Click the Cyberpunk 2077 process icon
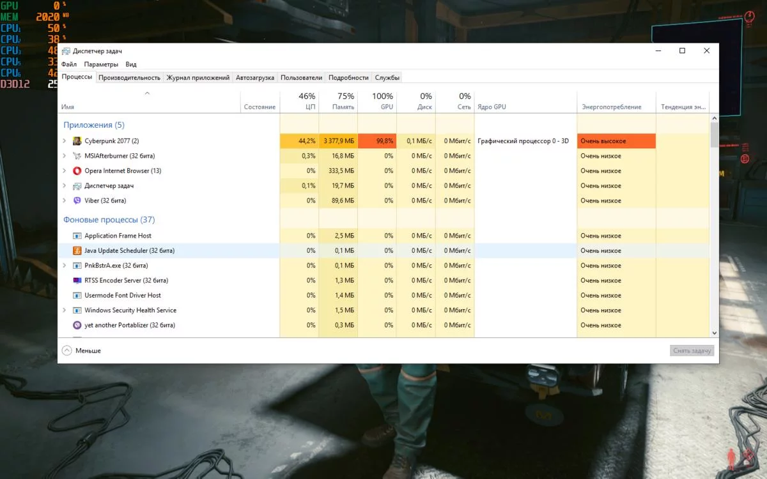Screen dimensions: 767x479 77,141
